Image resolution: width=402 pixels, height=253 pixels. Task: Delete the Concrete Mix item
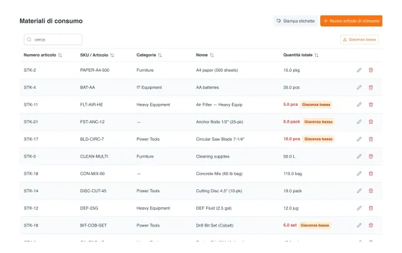point(370,174)
